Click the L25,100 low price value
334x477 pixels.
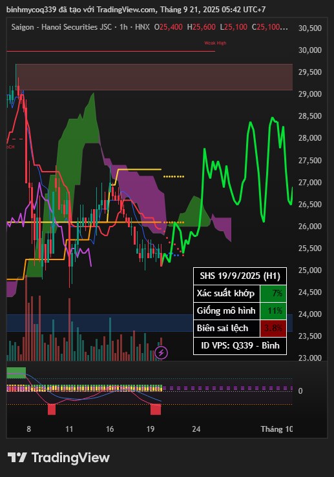(234, 27)
